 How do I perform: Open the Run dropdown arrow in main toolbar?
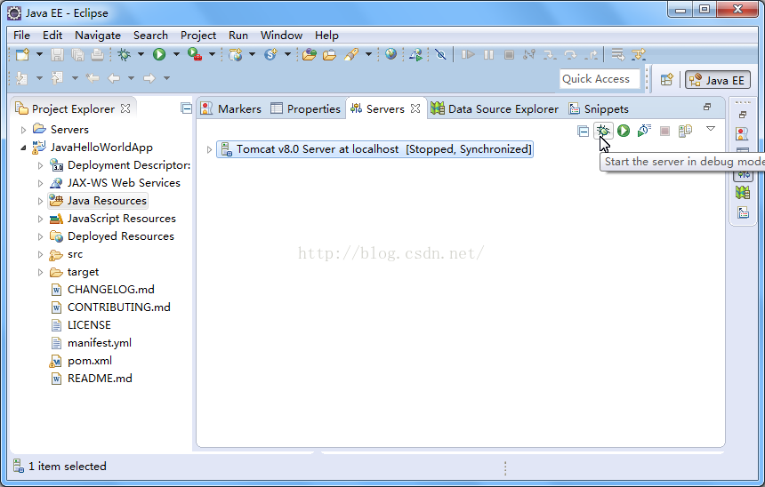pos(176,54)
